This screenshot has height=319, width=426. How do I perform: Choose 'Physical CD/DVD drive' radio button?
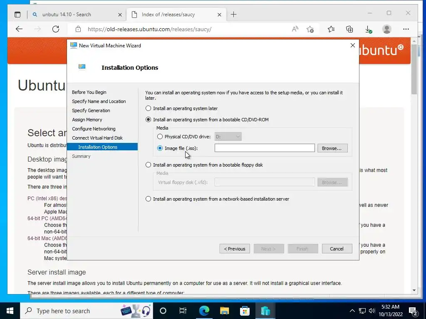(160, 137)
